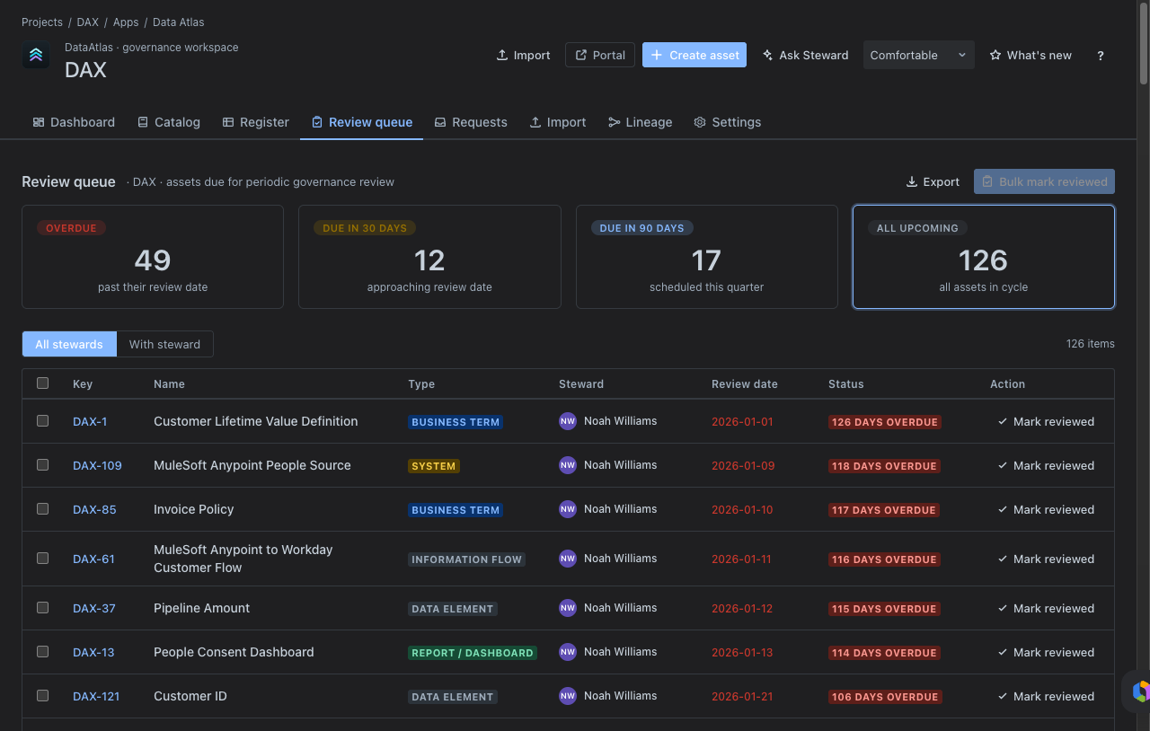Open the Import button in header
Screen dimensions: 1150x731
pos(523,55)
